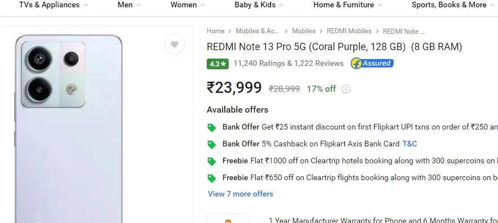The image size is (498, 223).
Task: Click the green 4.3 star rating badge
Action: [217, 64]
